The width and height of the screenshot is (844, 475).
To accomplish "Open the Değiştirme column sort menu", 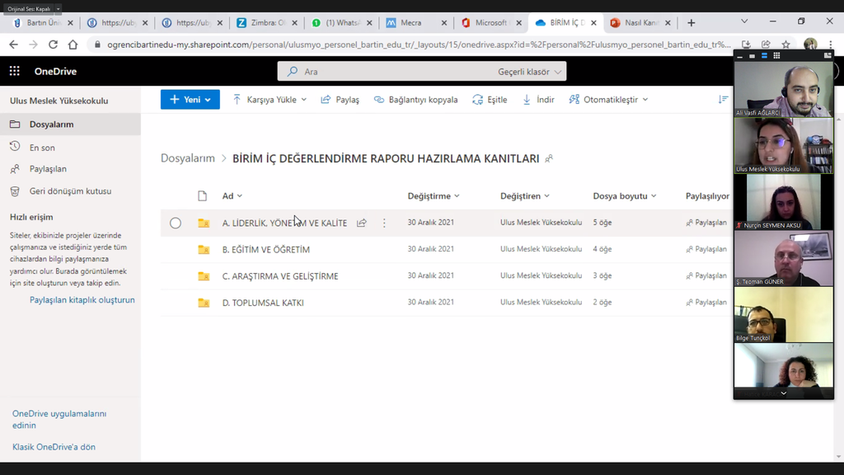I will [x=434, y=196].
